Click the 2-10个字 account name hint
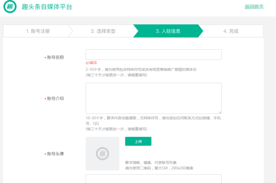The height and width of the screenshot is (183, 276). coord(141,69)
